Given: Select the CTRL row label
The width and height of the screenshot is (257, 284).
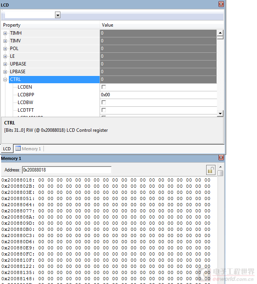Looking at the screenshot, I should coord(15,79).
